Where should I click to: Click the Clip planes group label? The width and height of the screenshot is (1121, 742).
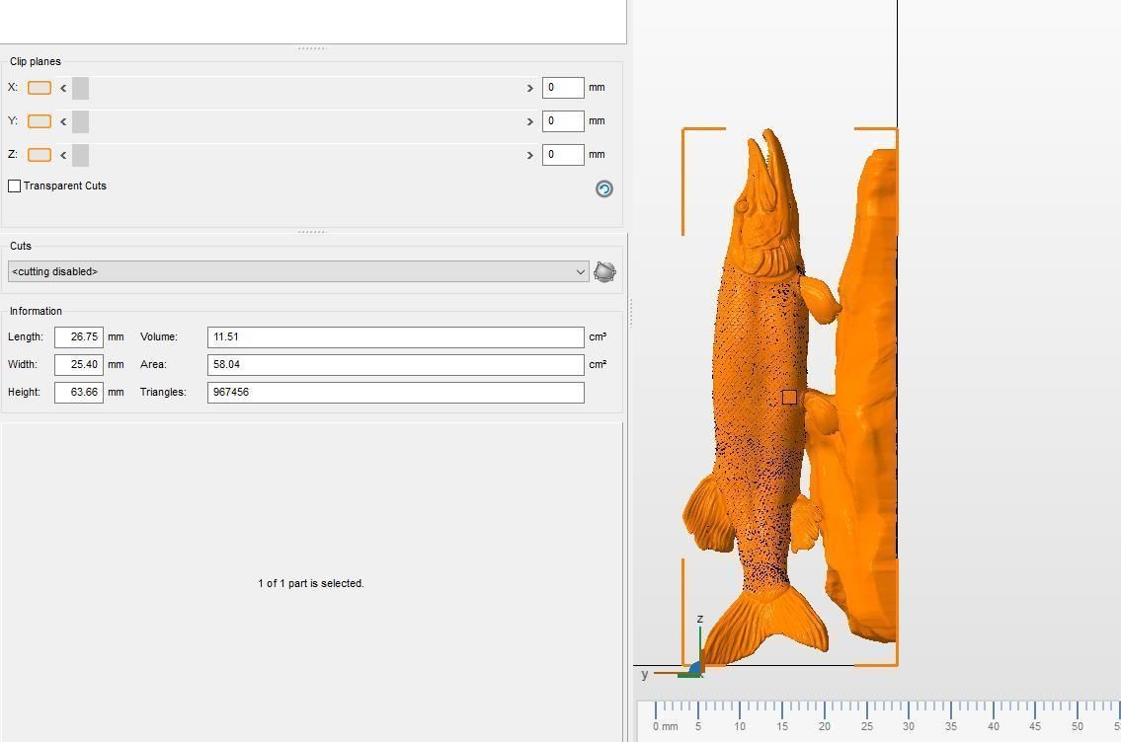(x=35, y=61)
